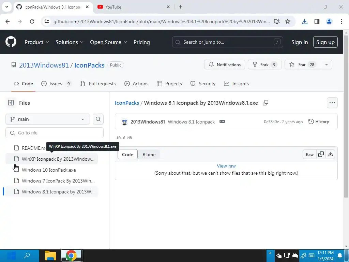Open the Pull requests tab
The height and width of the screenshot is (262, 349).
point(98,84)
